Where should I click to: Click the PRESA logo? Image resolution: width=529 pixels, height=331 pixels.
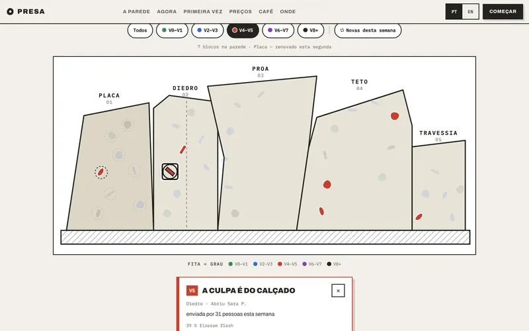26,11
